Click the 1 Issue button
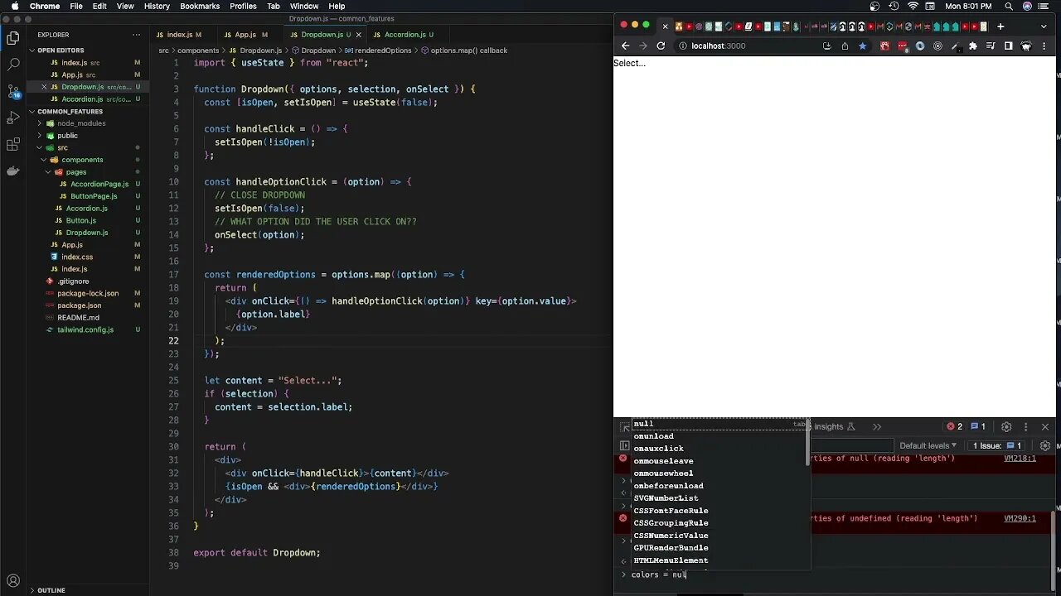1061x596 pixels. tap(997, 445)
